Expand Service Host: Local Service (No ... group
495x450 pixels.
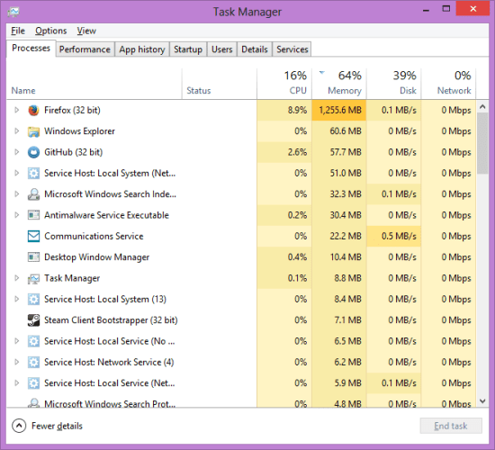coord(17,341)
